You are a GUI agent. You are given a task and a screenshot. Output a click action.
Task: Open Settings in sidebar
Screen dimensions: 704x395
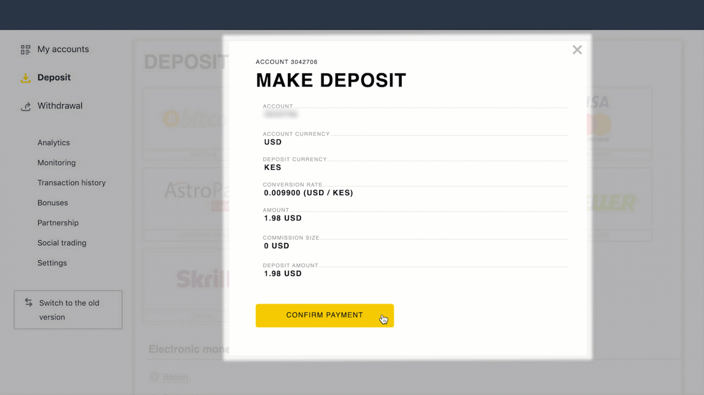point(52,263)
